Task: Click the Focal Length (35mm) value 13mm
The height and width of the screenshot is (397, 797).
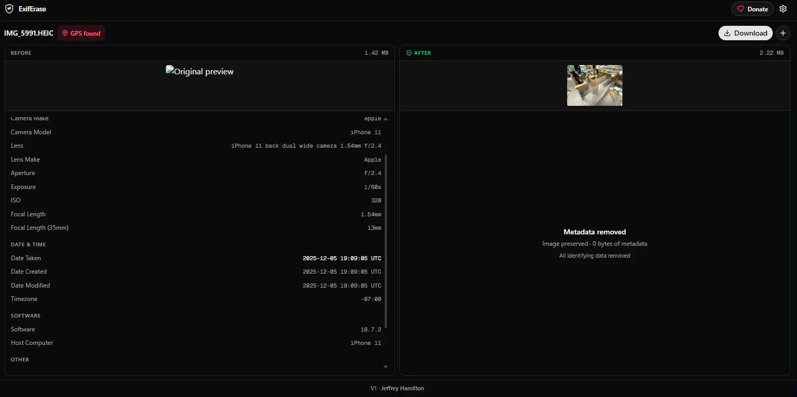Action: coord(374,228)
